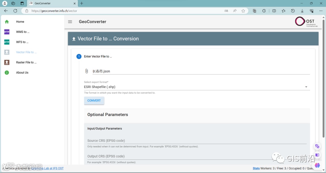
Task: Click the paperclip file attachment icon
Action: tap(87, 71)
